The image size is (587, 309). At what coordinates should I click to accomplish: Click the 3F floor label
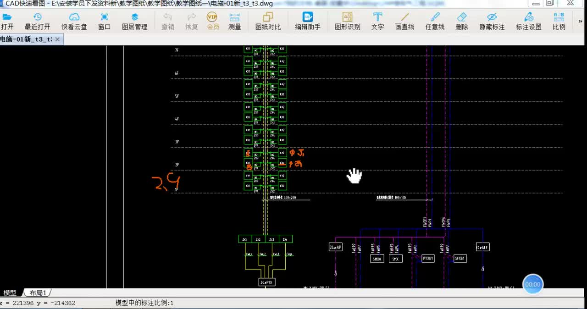[177, 142]
